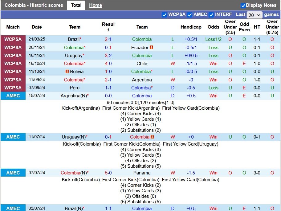The image size is (281, 211).
Task: Open the Argentina team link on 11/09/24
Action: pyautogui.click(x=142, y=80)
